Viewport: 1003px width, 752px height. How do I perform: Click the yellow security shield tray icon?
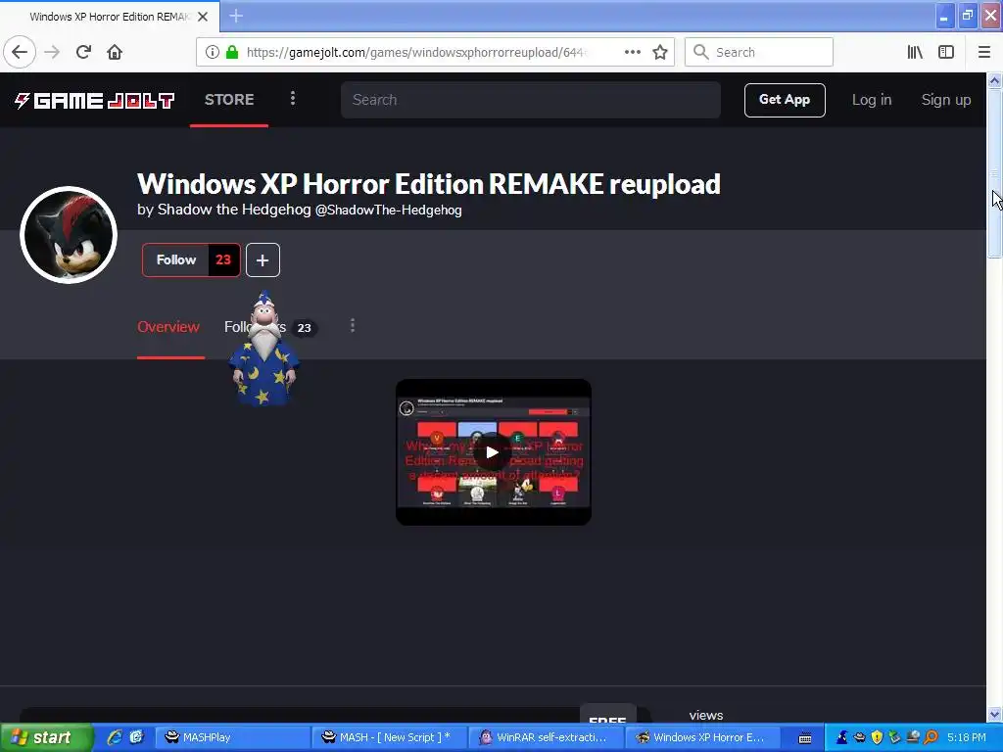click(x=877, y=737)
